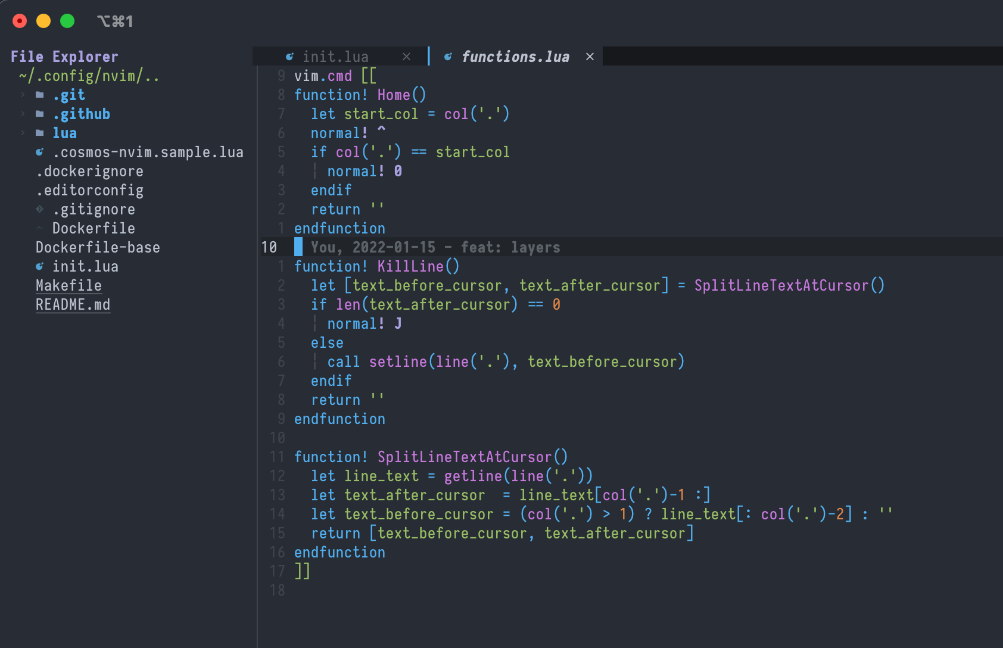
Task: Click the ⌥⌘1 indicator in the title bar
Action: (115, 21)
